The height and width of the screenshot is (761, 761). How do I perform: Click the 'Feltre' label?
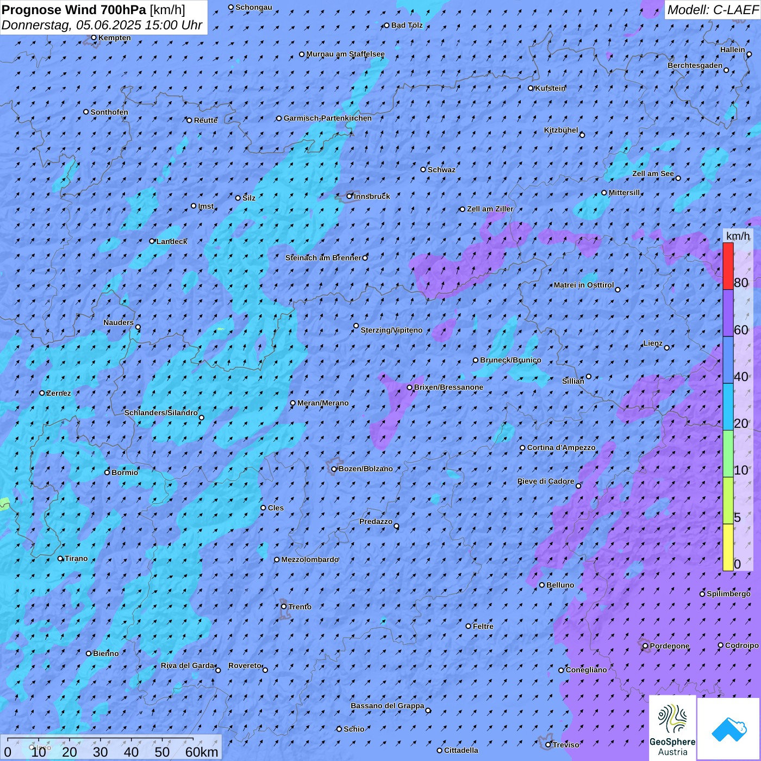pos(483,626)
